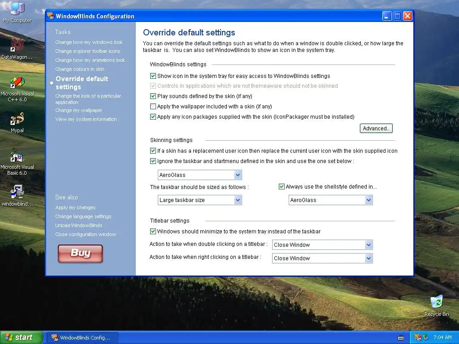
Task: Open the AeroGlass taskbar skin dropdown
Action: pyautogui.click(x=199, y=175)
